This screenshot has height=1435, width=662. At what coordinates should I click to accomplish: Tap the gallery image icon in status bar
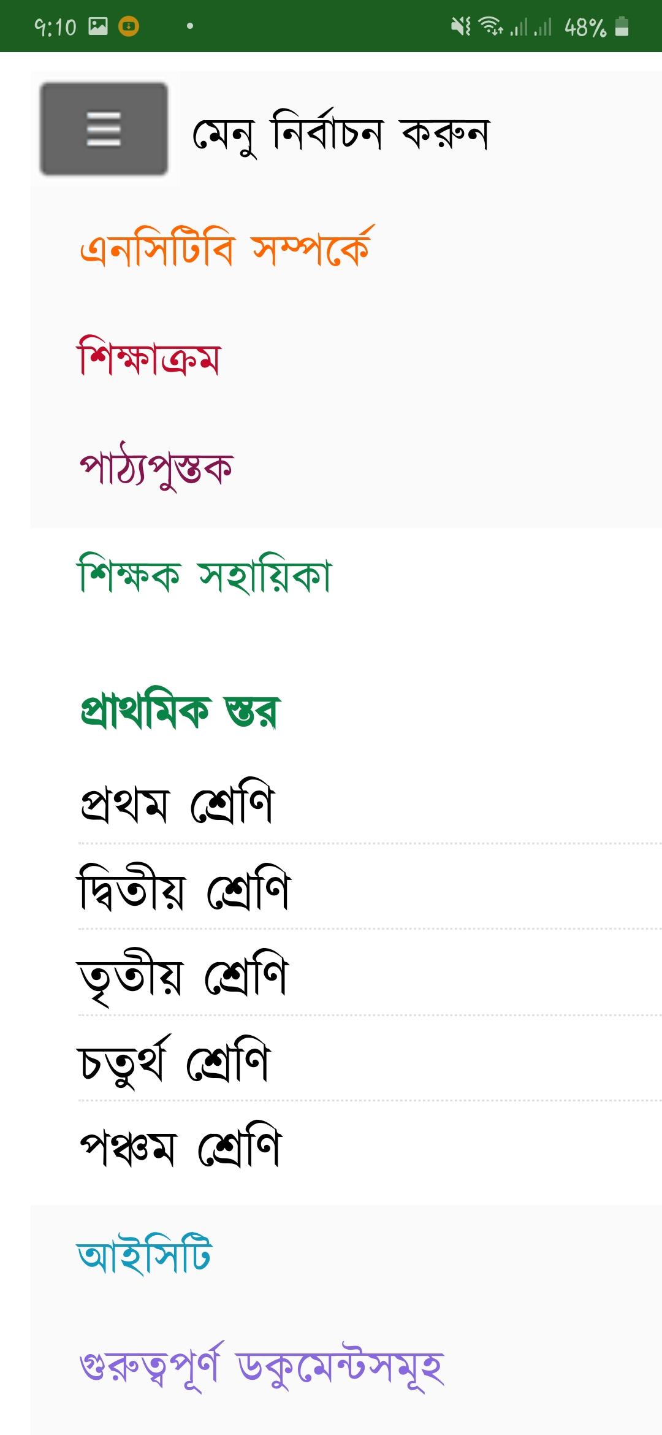click(98, 26)
